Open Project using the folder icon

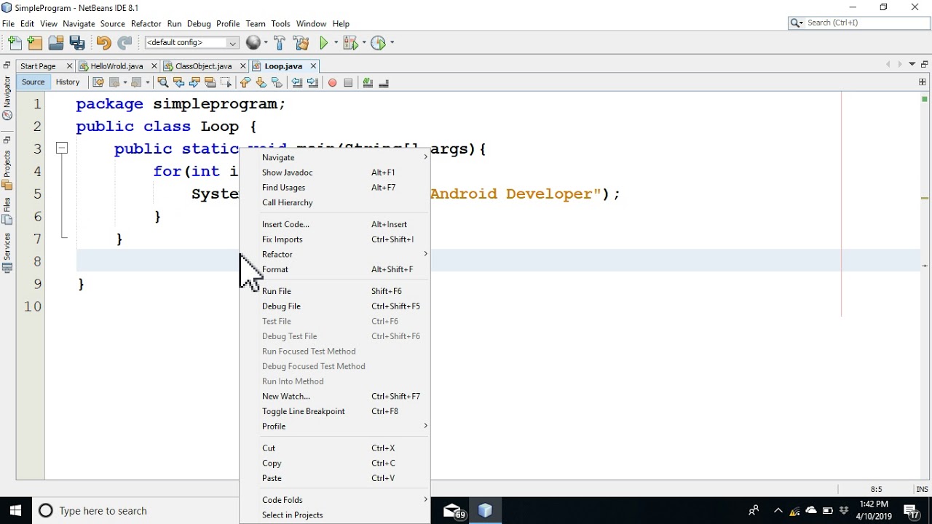coord(56,43)
